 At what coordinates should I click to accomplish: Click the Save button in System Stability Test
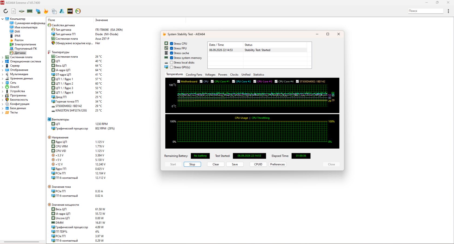[235, 164]
